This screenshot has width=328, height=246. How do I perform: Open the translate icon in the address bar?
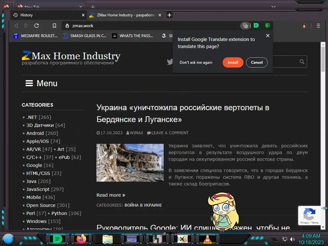[x=245, y=26]
